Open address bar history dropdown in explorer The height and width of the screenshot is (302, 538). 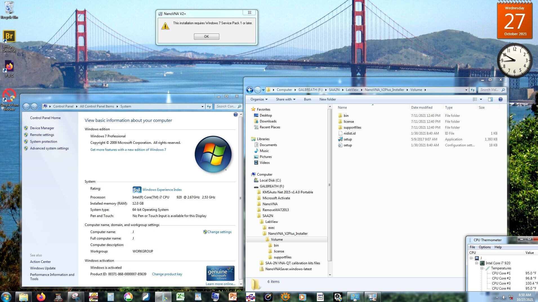click(x=466, y=90)
